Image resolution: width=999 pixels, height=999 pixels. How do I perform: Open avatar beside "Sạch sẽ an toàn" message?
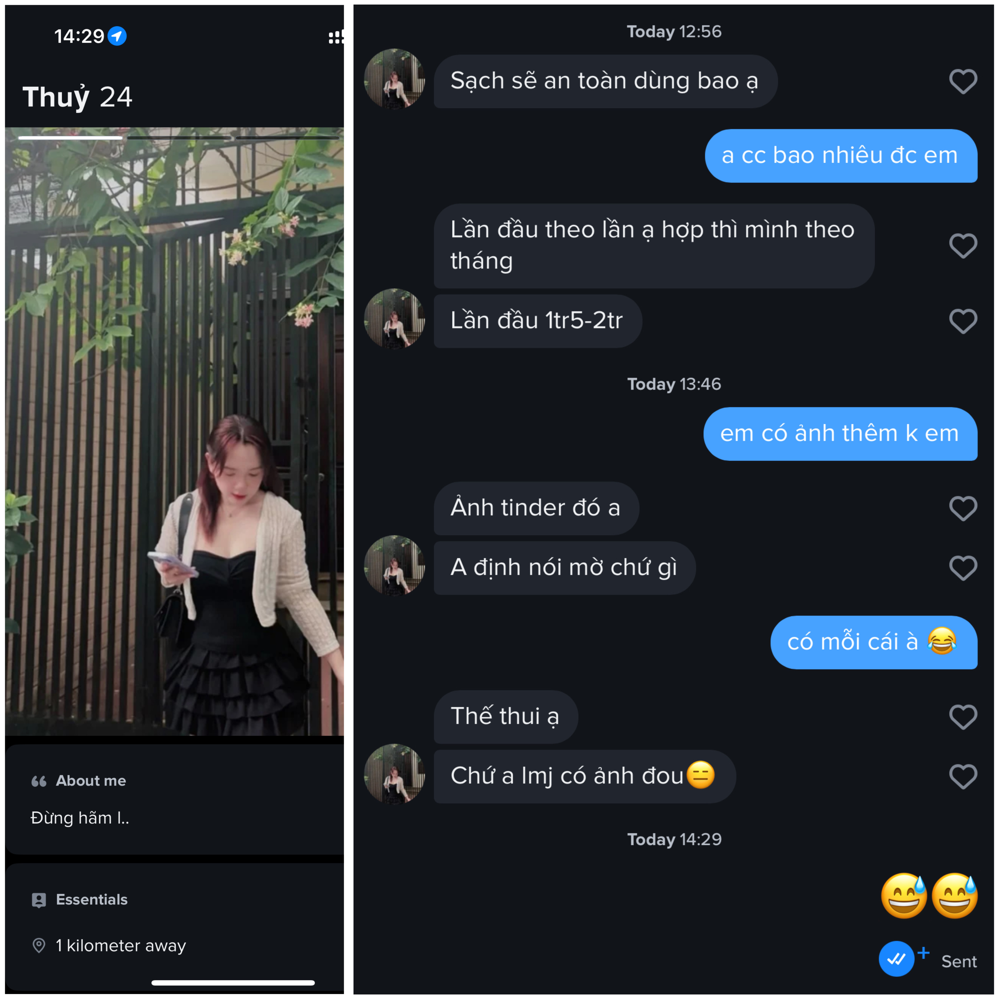395,79
